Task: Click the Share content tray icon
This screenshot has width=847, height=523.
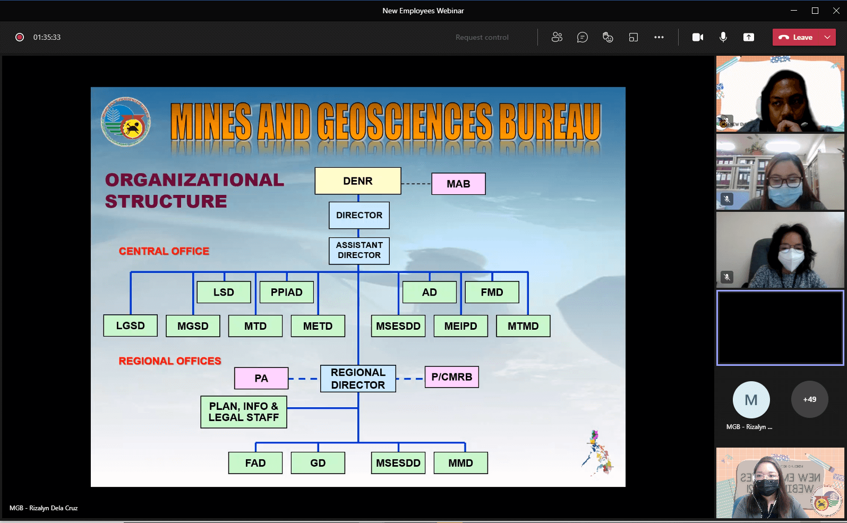Action: [749, 37]
